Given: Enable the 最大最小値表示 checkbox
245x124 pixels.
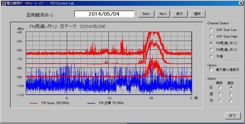Looking at the screenshot, I should tap(211, 70).
